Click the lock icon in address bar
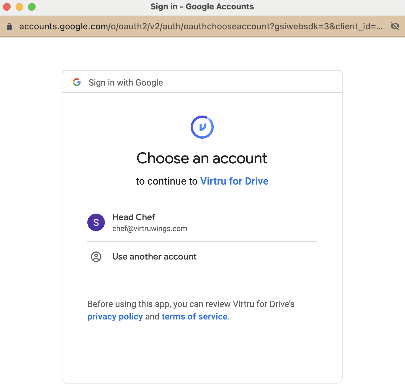This screenshot has width=405, height=386. pyautogui.click(x=9, y=27)
